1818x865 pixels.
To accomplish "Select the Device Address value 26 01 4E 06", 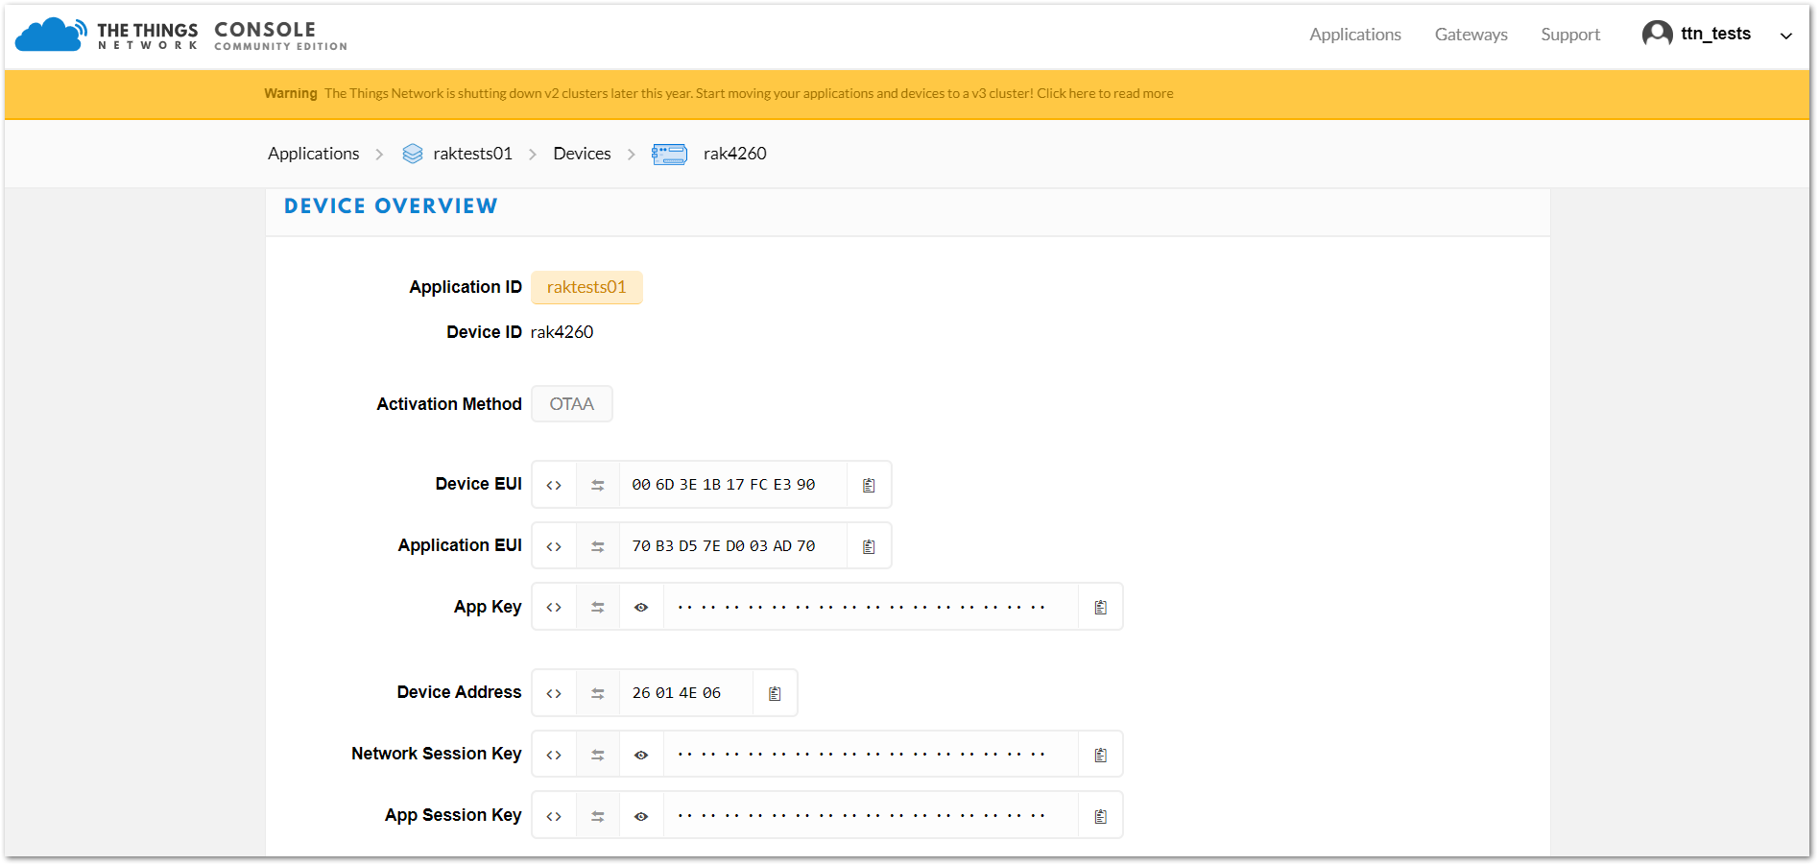I will pos(677,693).
